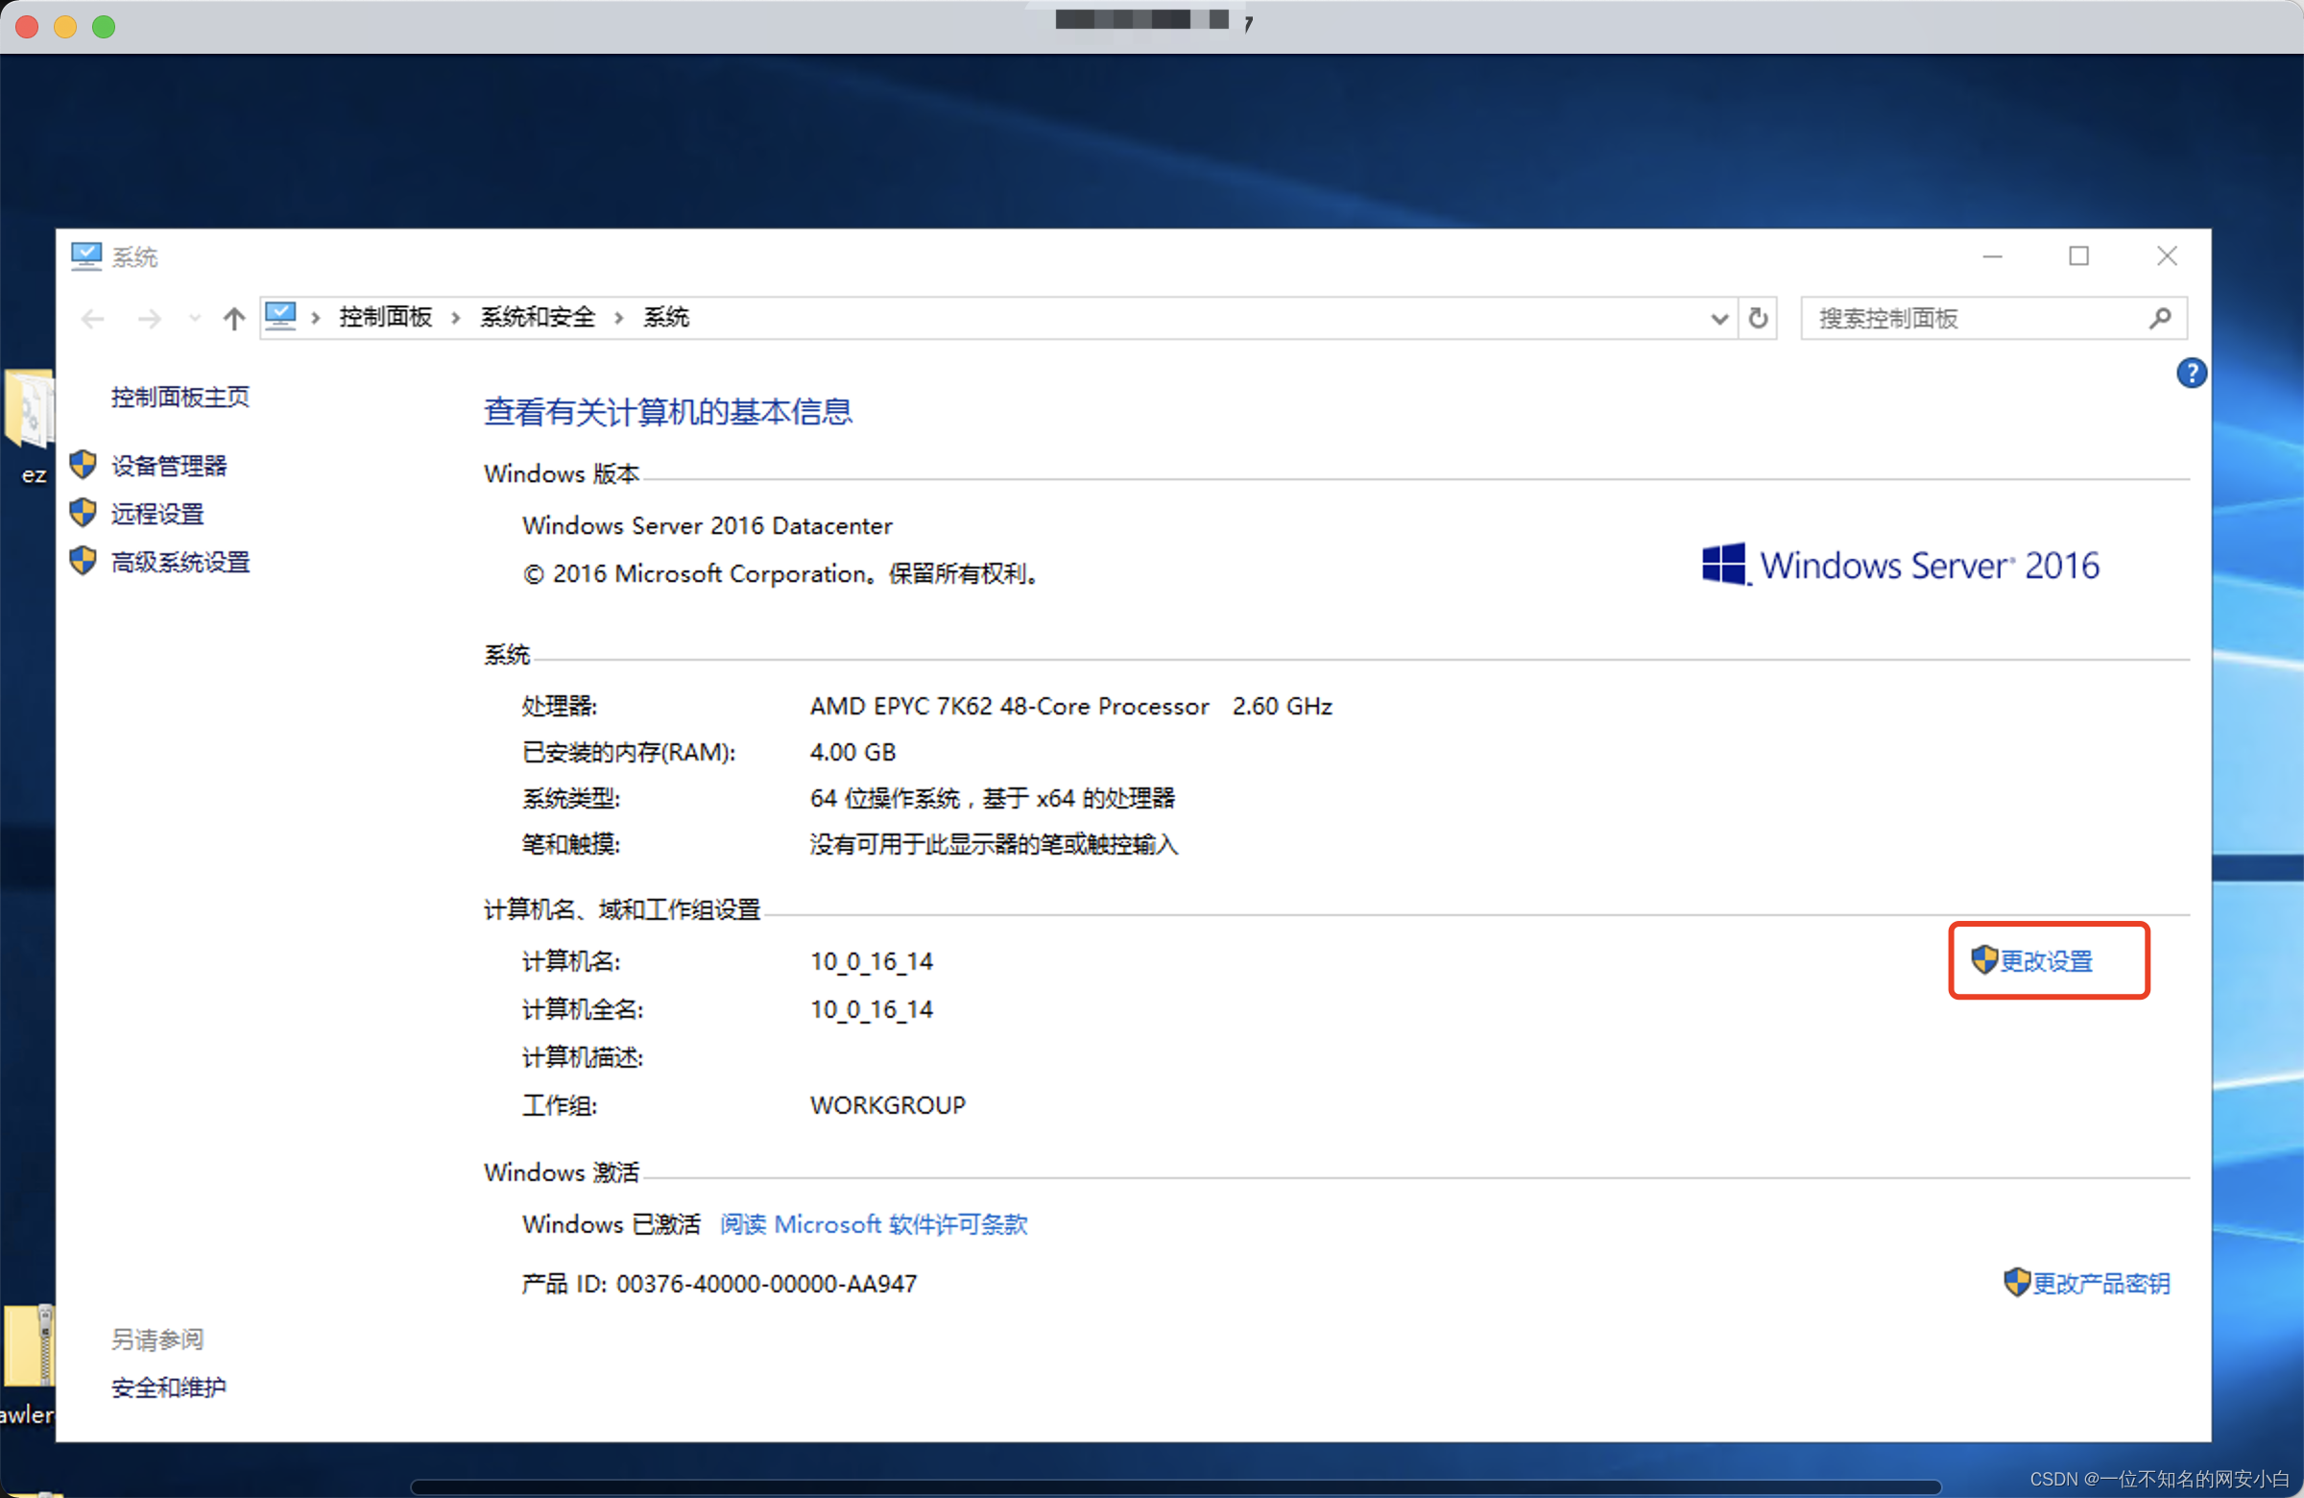This screenshot has height=1498, width=2304.
Task: Click the horizontal scrollbar at bottom
Action: (x=1175, y=1486)
